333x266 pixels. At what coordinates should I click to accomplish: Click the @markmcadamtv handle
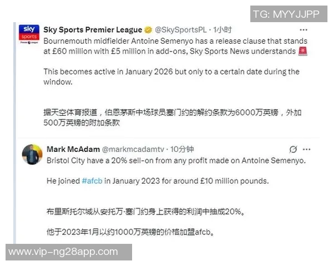click(x=133, y=149)
